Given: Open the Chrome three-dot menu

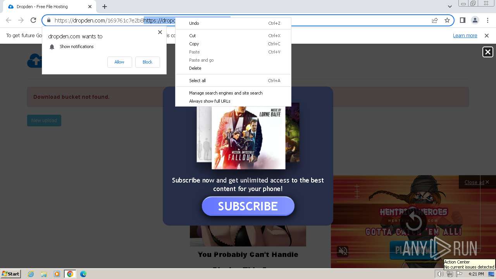Looking at the screenshot, I should coord(487,20).
